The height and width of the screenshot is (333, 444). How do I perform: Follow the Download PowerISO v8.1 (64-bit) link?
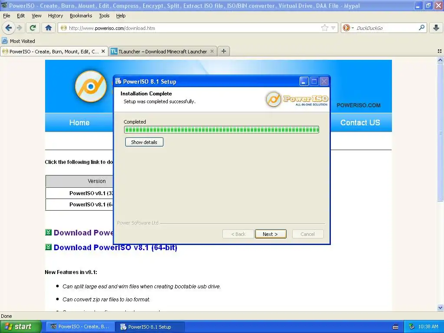point(115,247)
